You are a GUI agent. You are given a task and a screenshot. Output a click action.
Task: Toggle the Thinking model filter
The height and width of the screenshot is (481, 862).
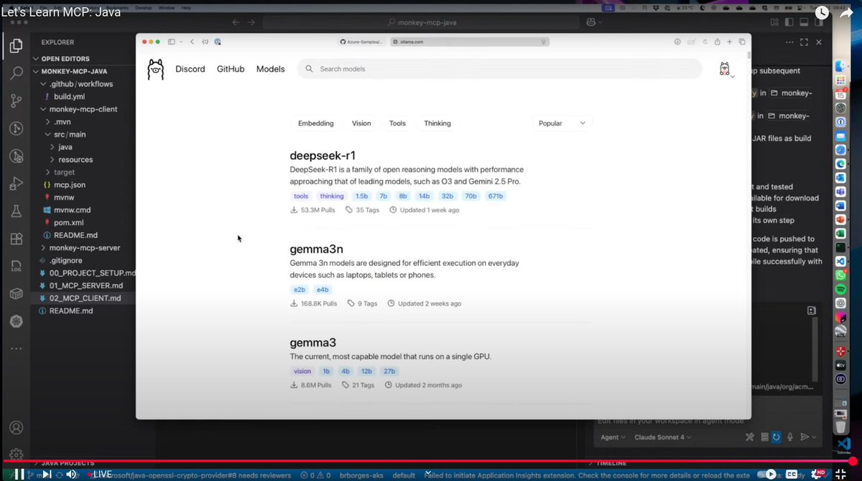[x=437, y=123]
